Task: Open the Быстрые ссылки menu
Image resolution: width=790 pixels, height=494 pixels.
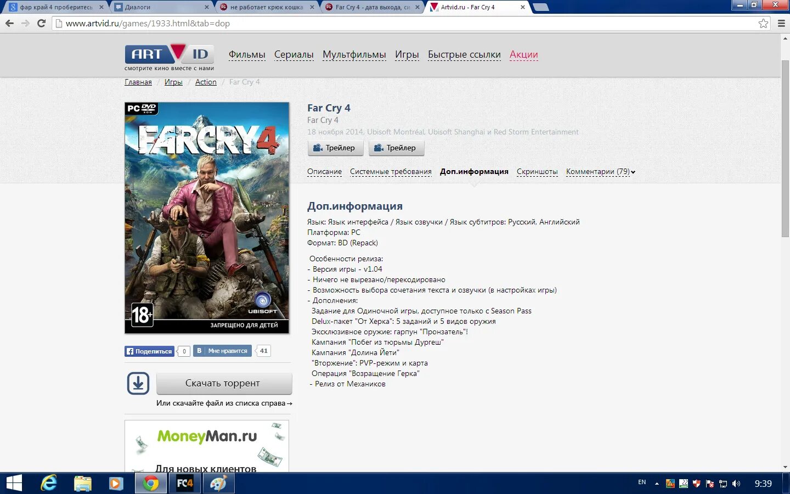Action: click(x=464, y=54)
